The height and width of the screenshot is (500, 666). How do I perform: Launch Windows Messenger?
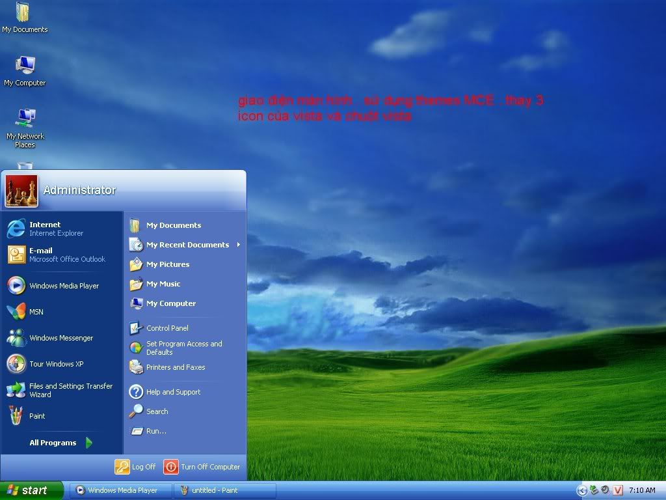(x=62, y=338)
